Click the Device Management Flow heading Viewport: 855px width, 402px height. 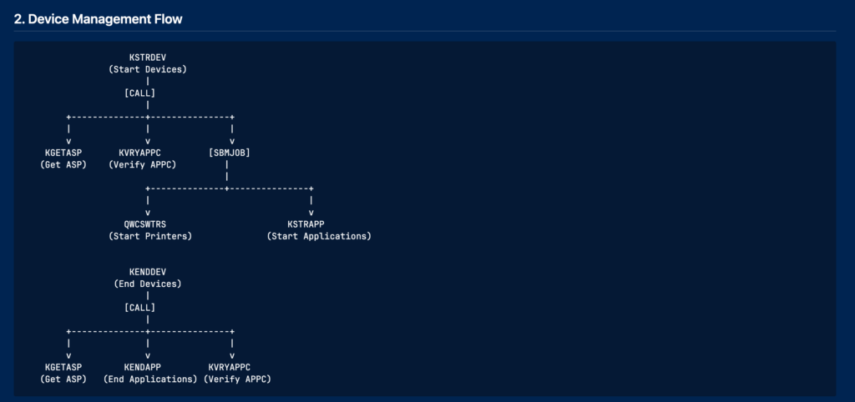pyautogui.click(x=99, y=20)
